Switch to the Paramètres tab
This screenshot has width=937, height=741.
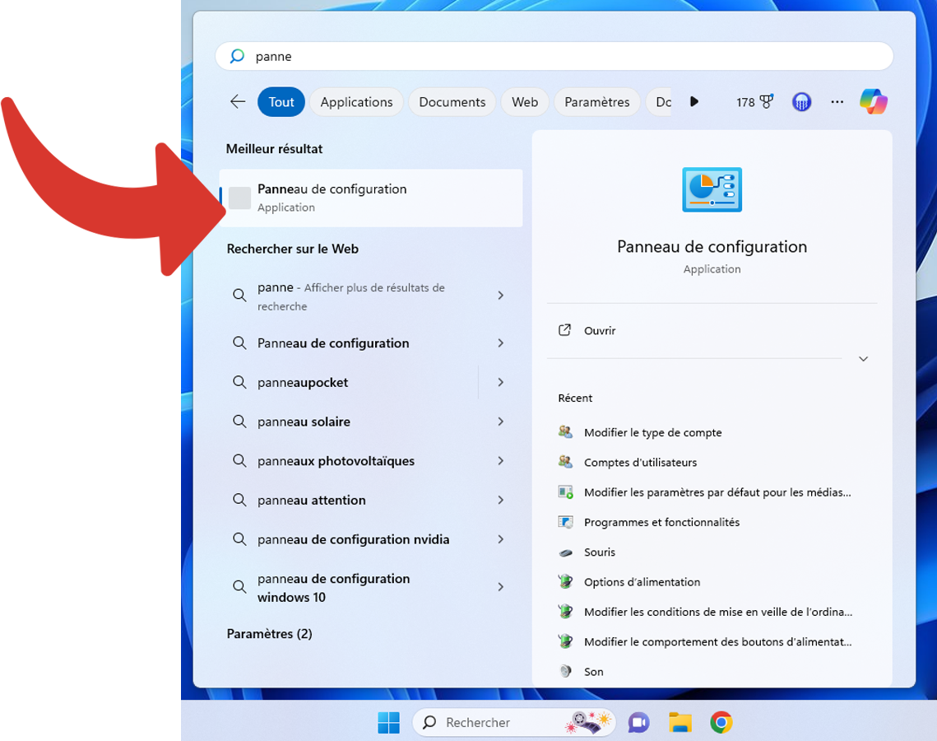click(597, 101)
